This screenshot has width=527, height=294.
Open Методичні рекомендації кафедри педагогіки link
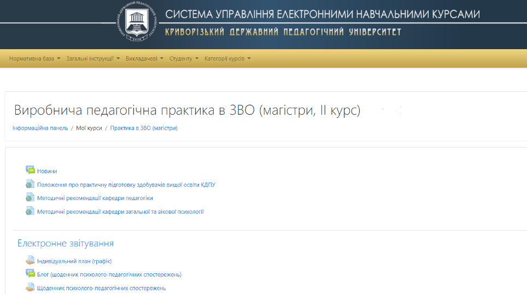95,198
